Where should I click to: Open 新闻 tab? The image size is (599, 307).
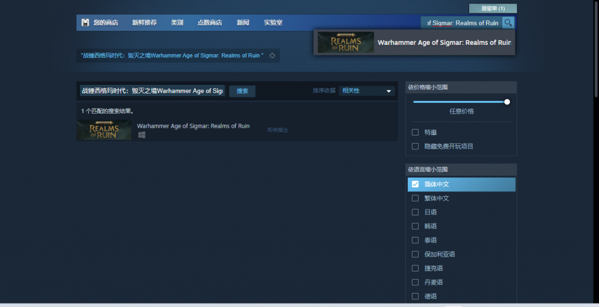[x=243, y=23]
